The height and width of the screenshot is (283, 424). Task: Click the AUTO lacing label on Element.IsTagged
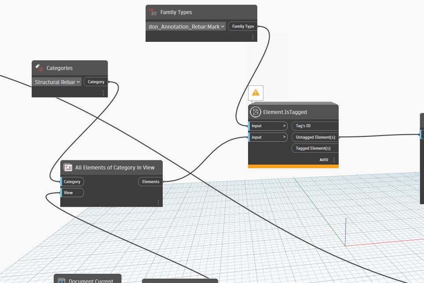[x=324, y=160]
